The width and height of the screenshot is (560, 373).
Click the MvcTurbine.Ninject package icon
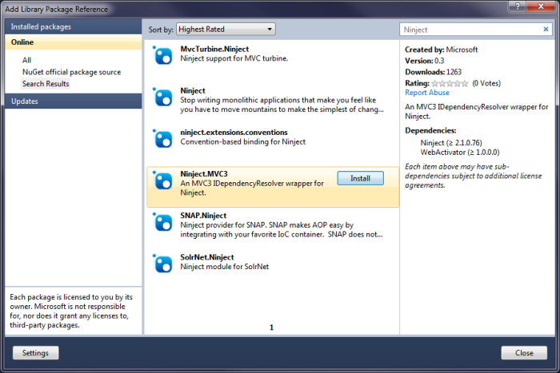[x=162, y=56]
